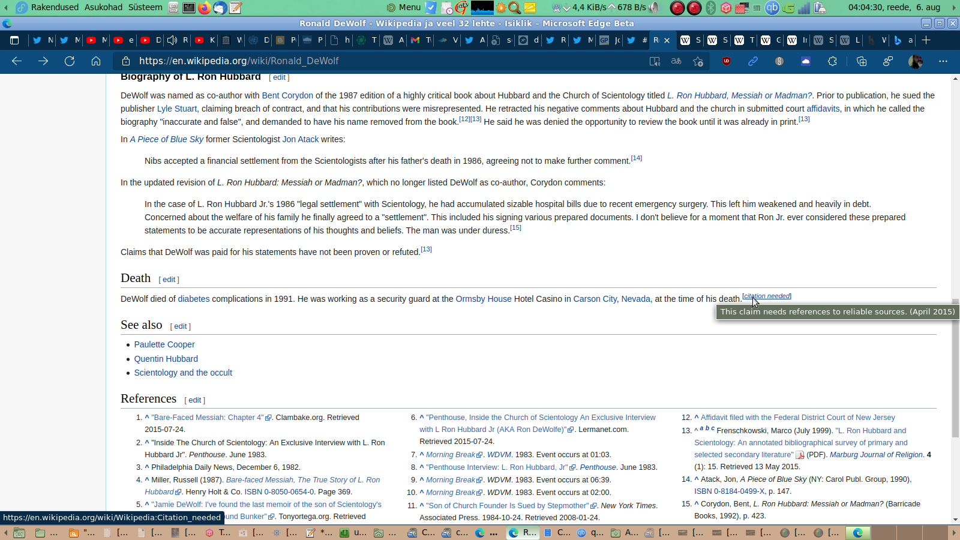The height and width of the screenshot is (540, 960).
Task: Open the Bent Corydon link
Action: point(287,95)
